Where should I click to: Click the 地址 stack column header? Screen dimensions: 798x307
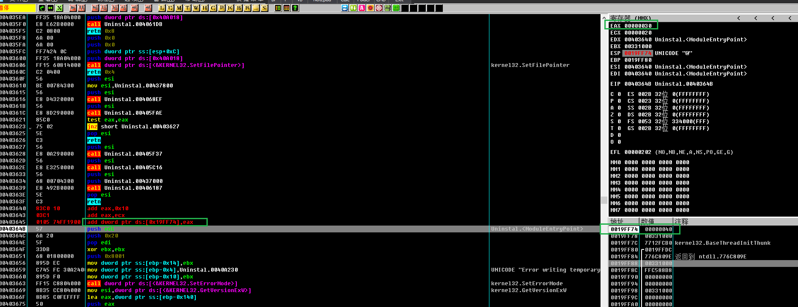(x=624, y=221)
